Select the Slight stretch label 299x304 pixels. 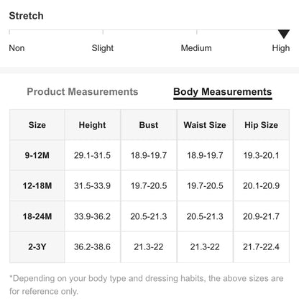tap(103, 48)
